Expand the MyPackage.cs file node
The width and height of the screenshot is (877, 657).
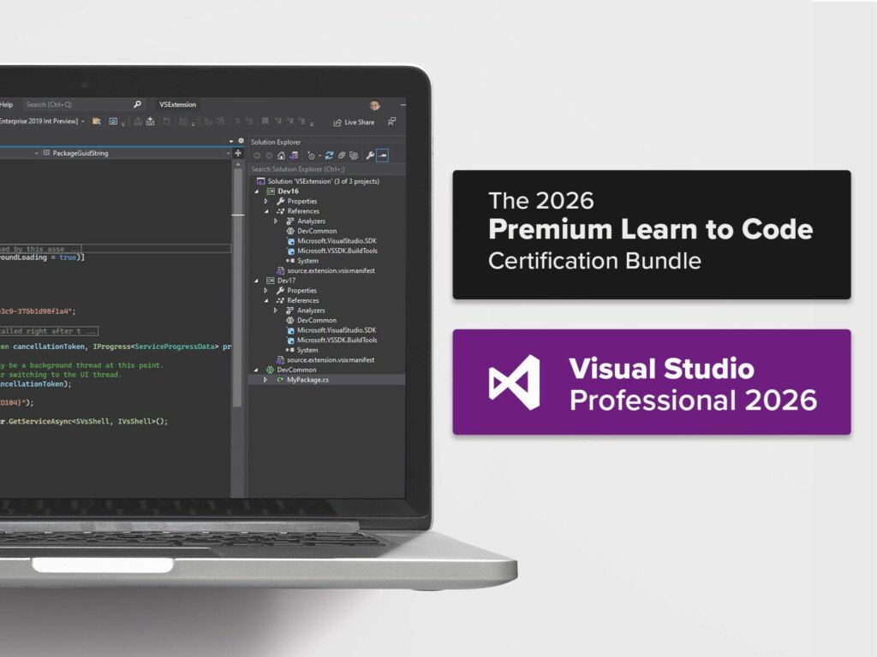(x=266, y=380)
